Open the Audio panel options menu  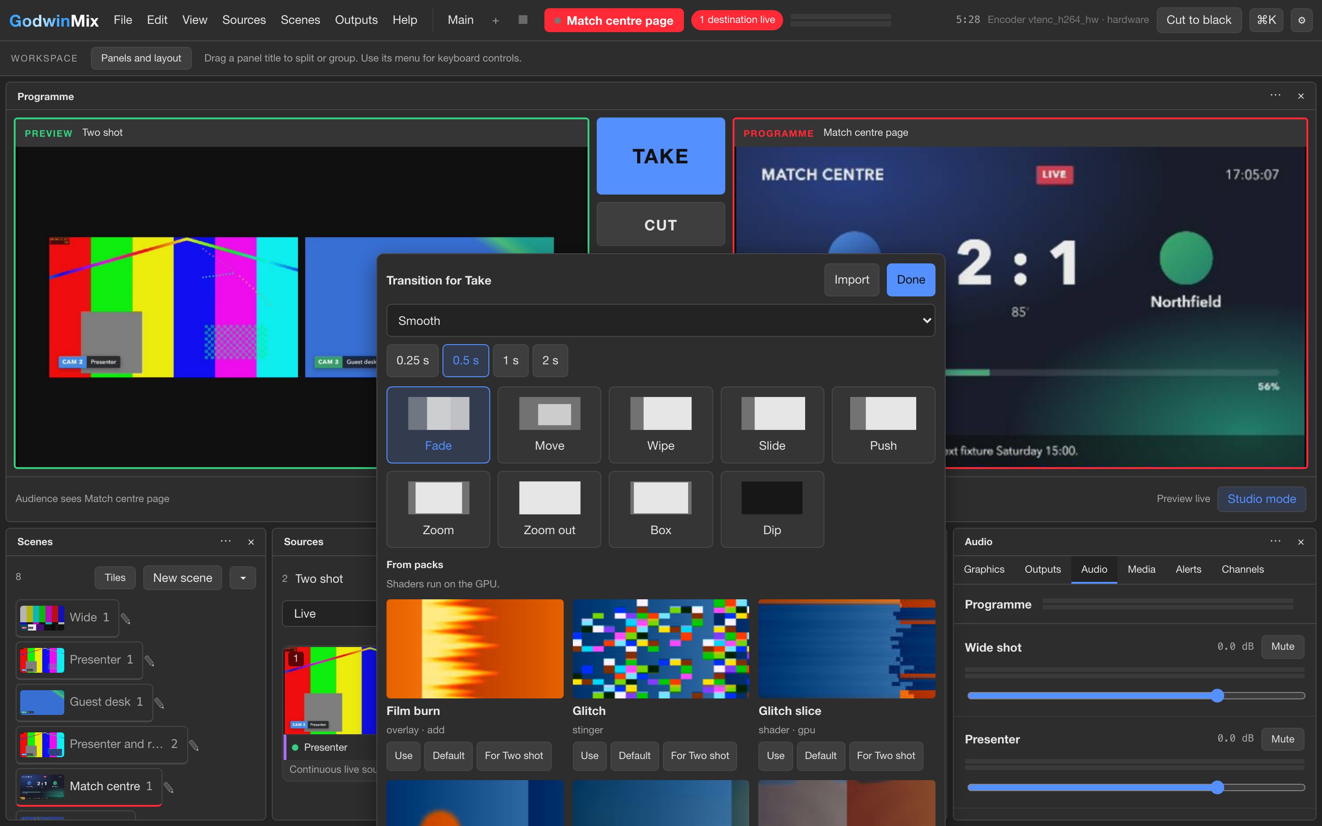[x=1275, y=541]
